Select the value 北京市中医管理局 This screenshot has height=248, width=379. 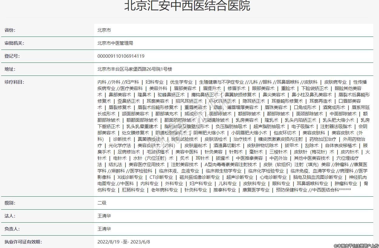point(115,43)
